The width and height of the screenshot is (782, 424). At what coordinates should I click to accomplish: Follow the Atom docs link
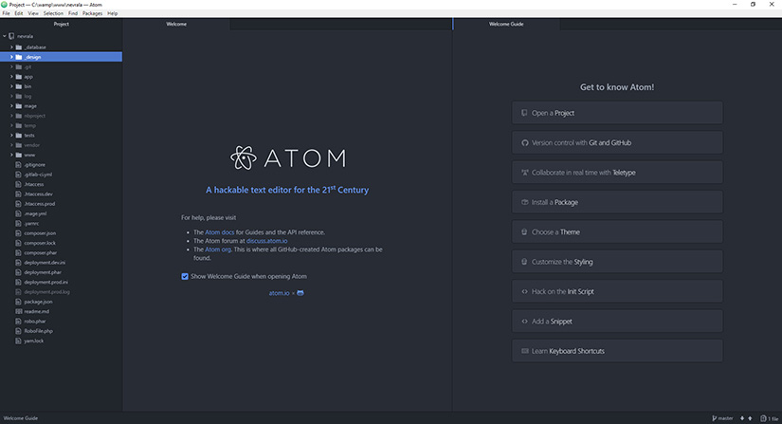220,232
